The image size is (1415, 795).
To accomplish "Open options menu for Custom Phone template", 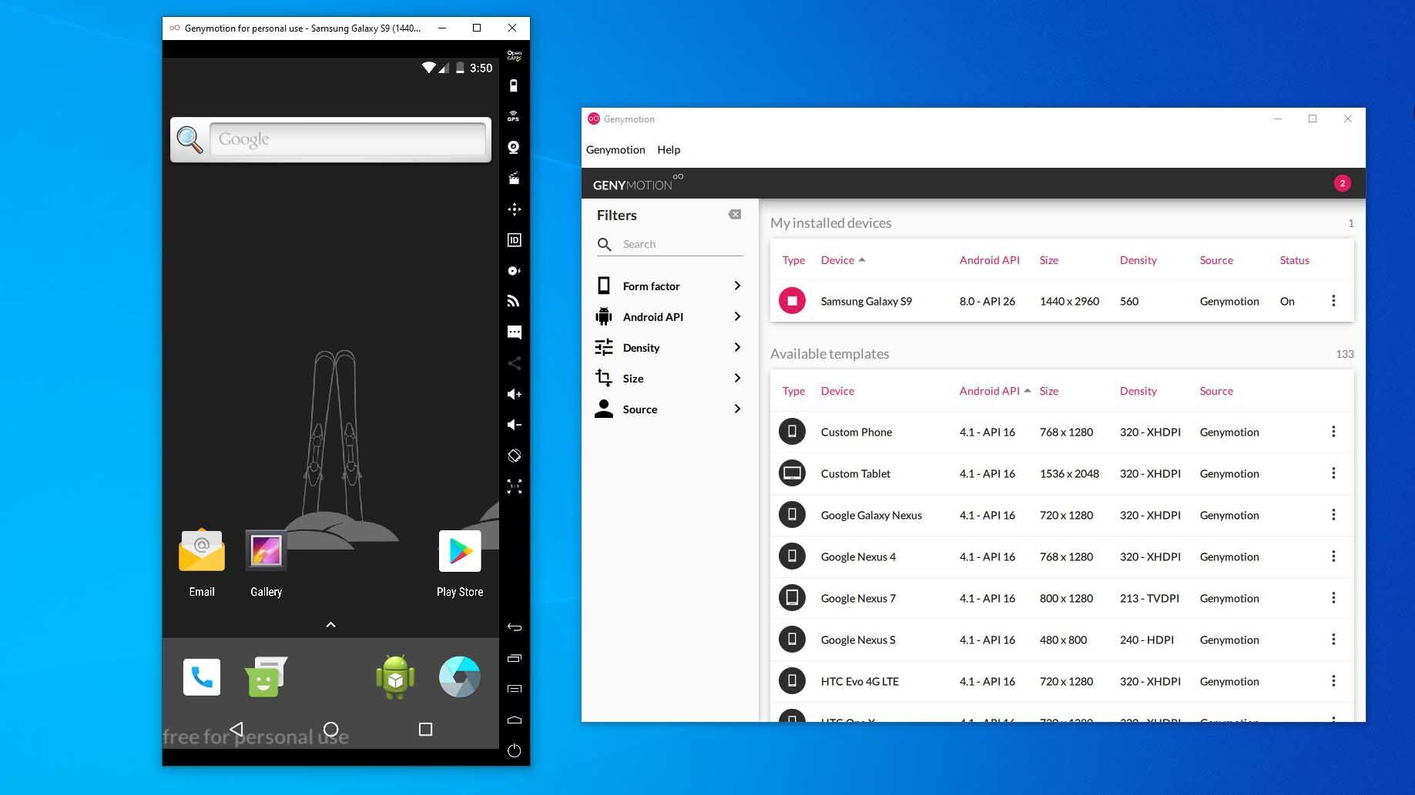I will 1333,432.
